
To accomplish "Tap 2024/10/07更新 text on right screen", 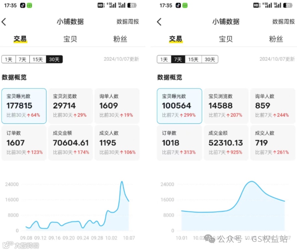I will [x=277, y=59].
